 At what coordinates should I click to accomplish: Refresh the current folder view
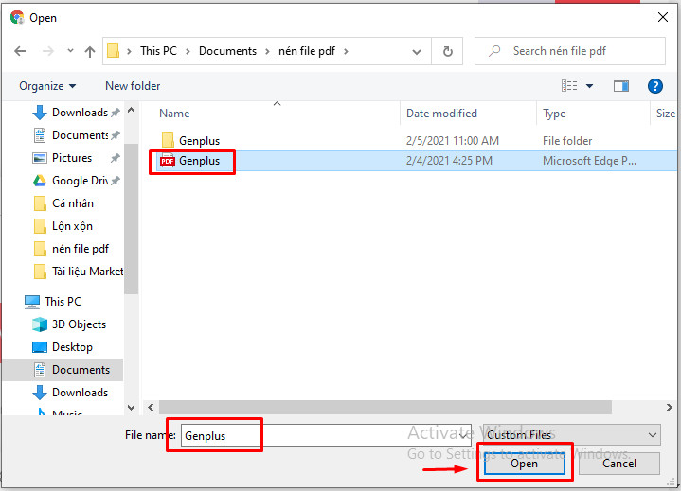447,51
